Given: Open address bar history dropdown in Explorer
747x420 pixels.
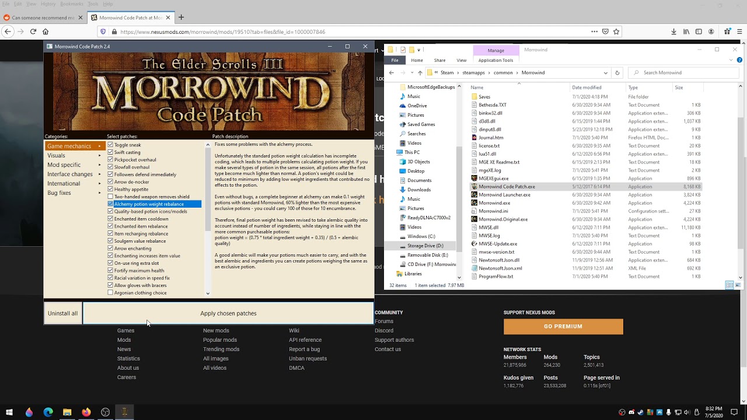Looking at the screenshot, I should coord(606,73).
